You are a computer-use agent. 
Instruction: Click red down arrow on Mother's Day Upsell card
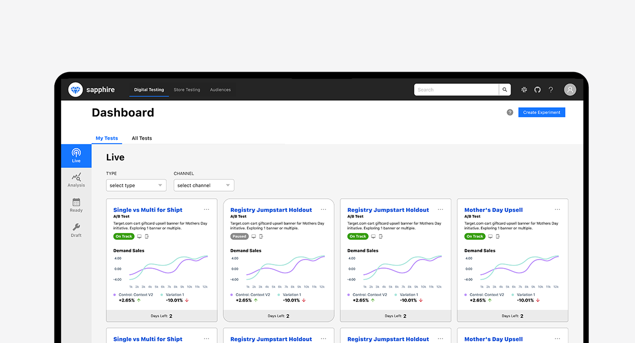click(x=538, y=300)
